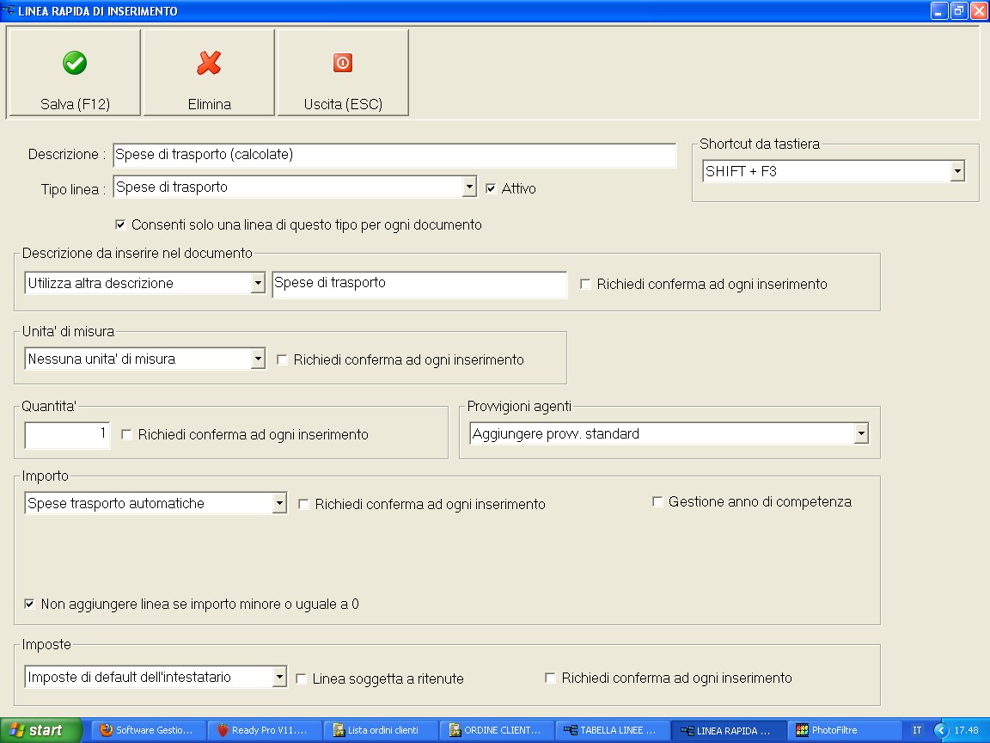Switch to Ready Pro V11 taskbar item
The width and height of the screenshot is (990, 743).
[x=266, y=730]
